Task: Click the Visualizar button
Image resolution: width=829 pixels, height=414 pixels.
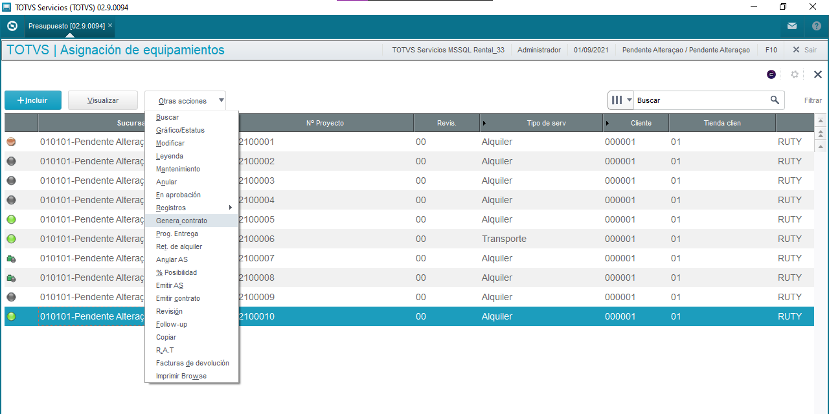Action: 103,100
